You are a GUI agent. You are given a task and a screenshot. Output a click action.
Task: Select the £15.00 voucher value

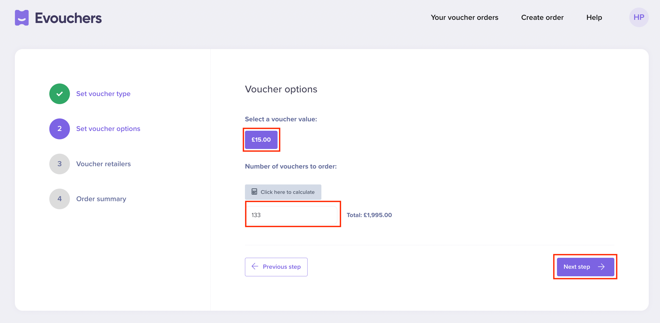(x=261, y=140)
